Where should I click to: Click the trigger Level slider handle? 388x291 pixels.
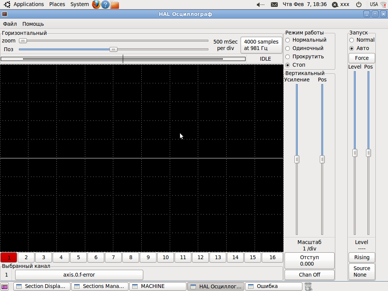pos(355,153)
